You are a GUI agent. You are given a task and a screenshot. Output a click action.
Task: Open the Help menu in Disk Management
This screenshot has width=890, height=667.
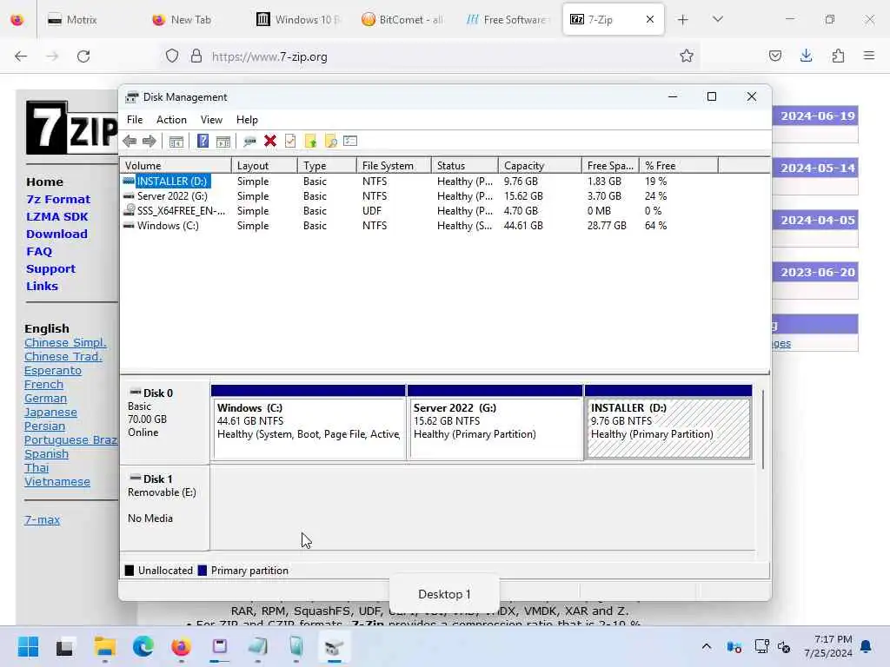coord(247,120)
